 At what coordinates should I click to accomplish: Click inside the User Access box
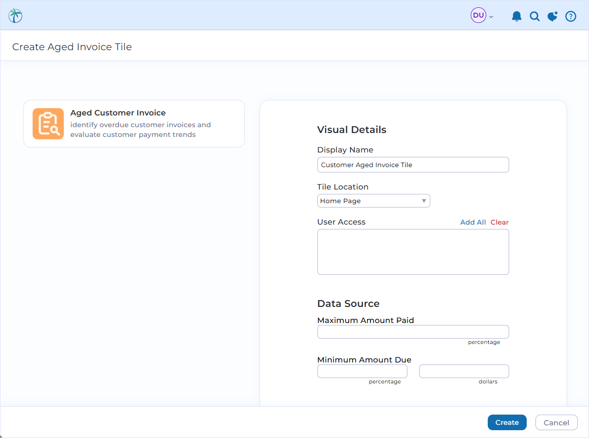pyautogui.click(x=413, y=251)
